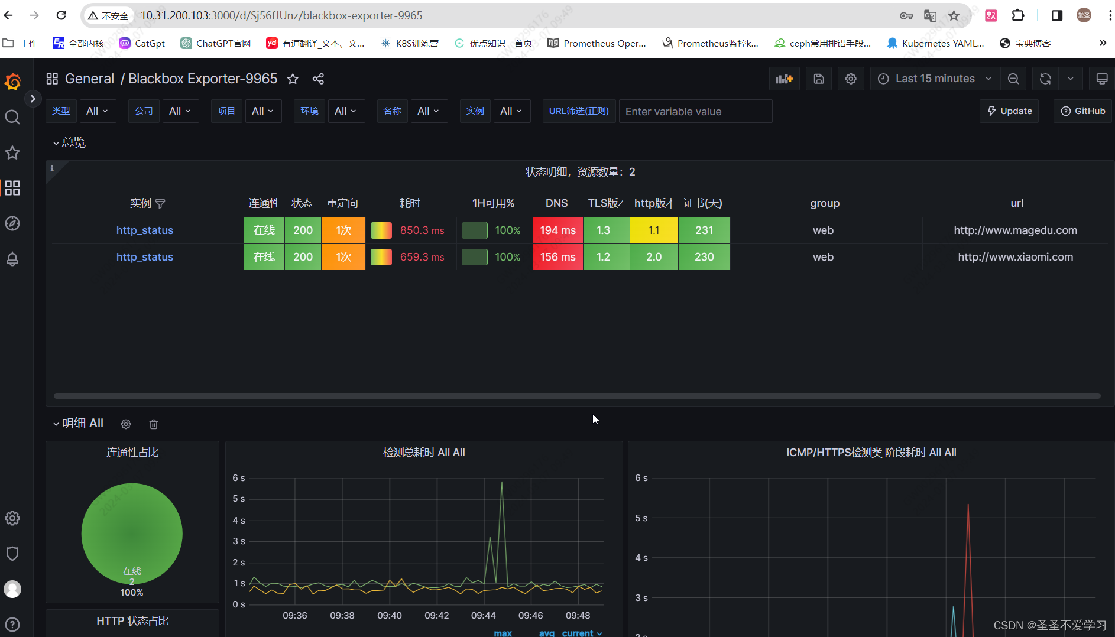Show panel info icon on status table

pyautogui.click(x=52, y=168)
